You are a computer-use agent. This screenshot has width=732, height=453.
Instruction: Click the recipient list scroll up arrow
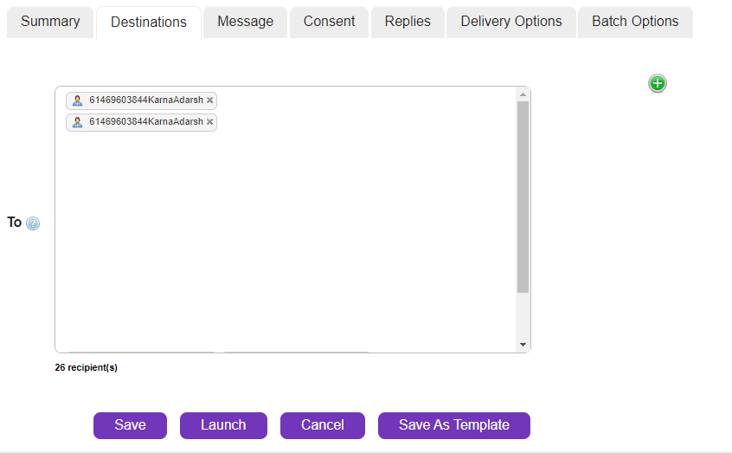tap(523, 94)
